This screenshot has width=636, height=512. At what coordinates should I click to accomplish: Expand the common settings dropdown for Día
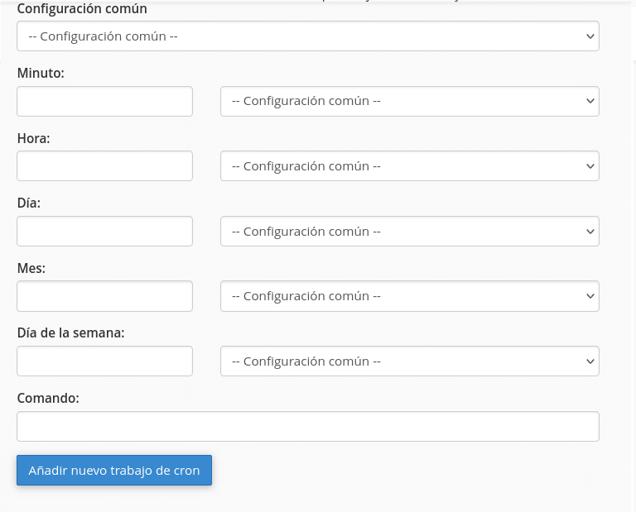(x=409, y=232)
